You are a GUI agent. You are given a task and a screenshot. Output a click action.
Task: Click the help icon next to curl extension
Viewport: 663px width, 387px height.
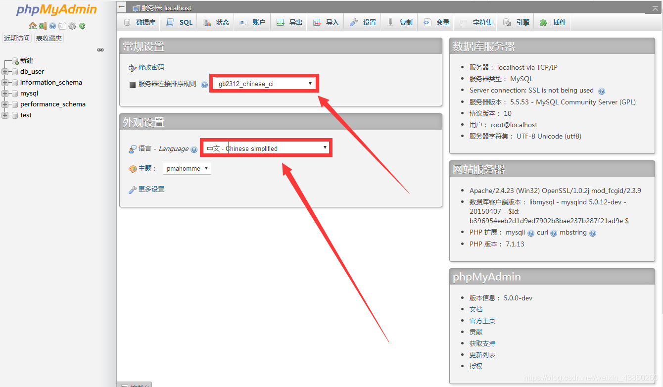tap(554, 233)
